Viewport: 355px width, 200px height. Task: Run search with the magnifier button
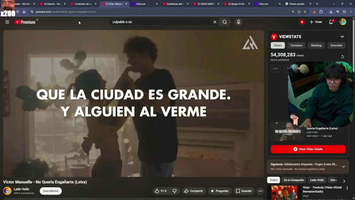coord(225,22)
